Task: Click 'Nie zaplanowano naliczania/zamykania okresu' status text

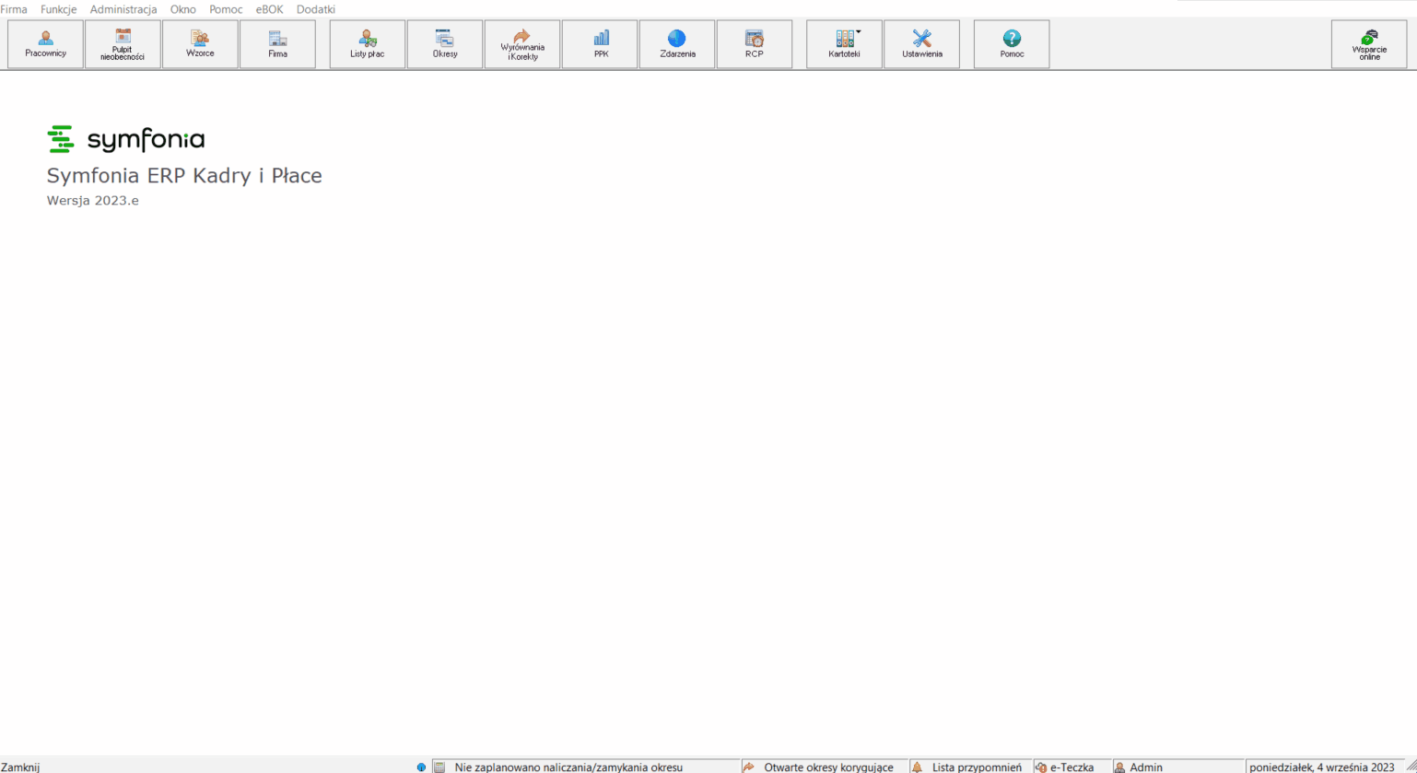Action: (x=568, y=767)
